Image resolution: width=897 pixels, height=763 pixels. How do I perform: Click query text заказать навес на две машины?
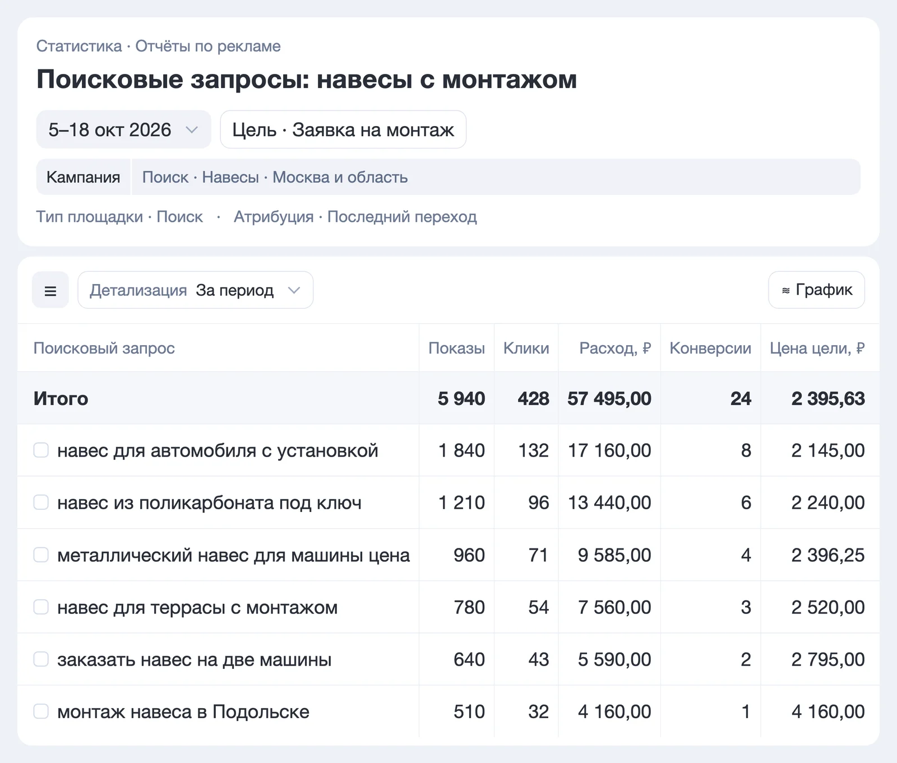point(194,659)
